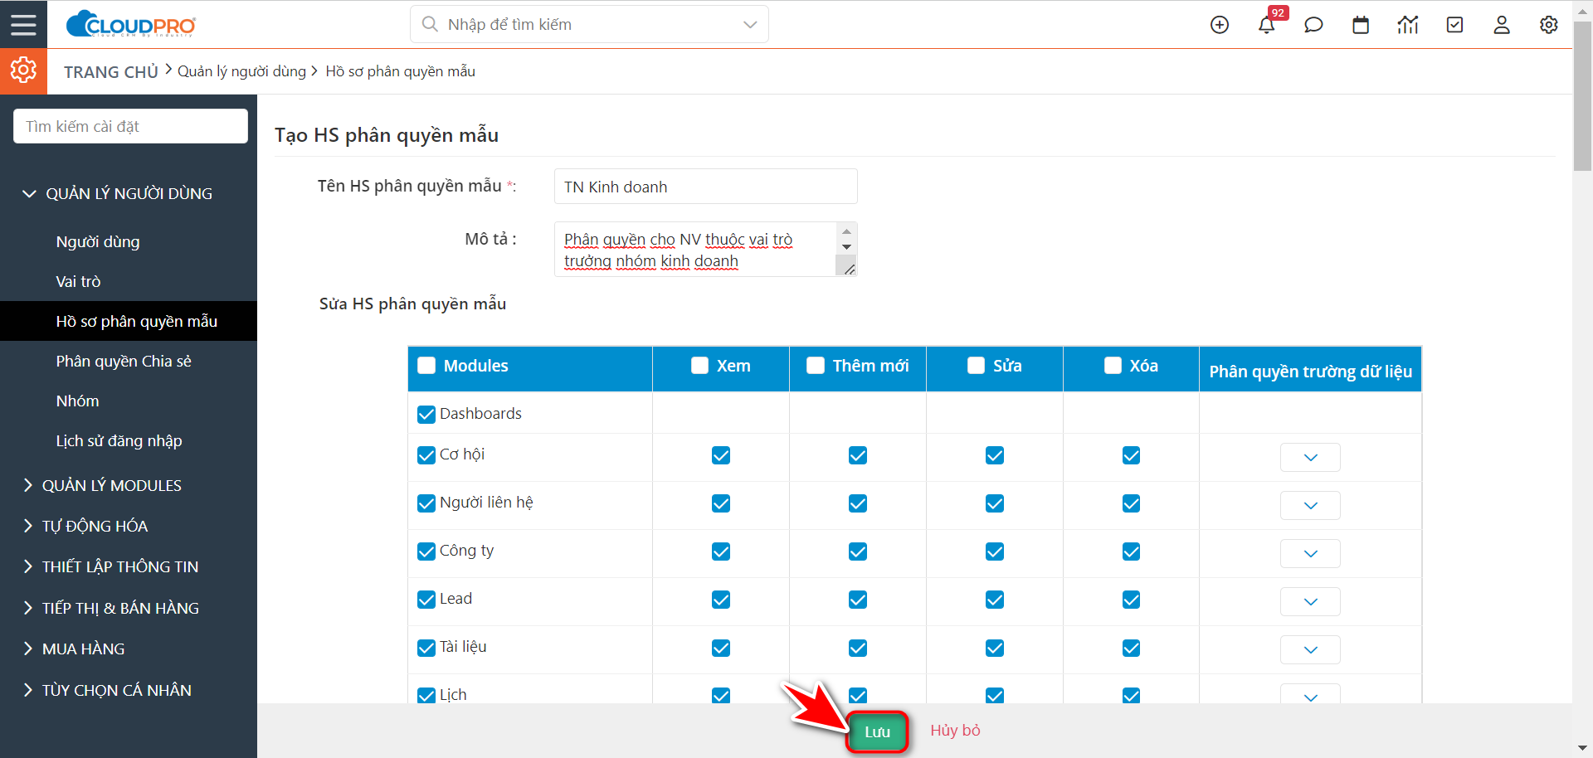Open the search scope dropdown arrow
The height and width of the screenshot is (758, 1593).
pyautogui.click(x=750, y=25)
